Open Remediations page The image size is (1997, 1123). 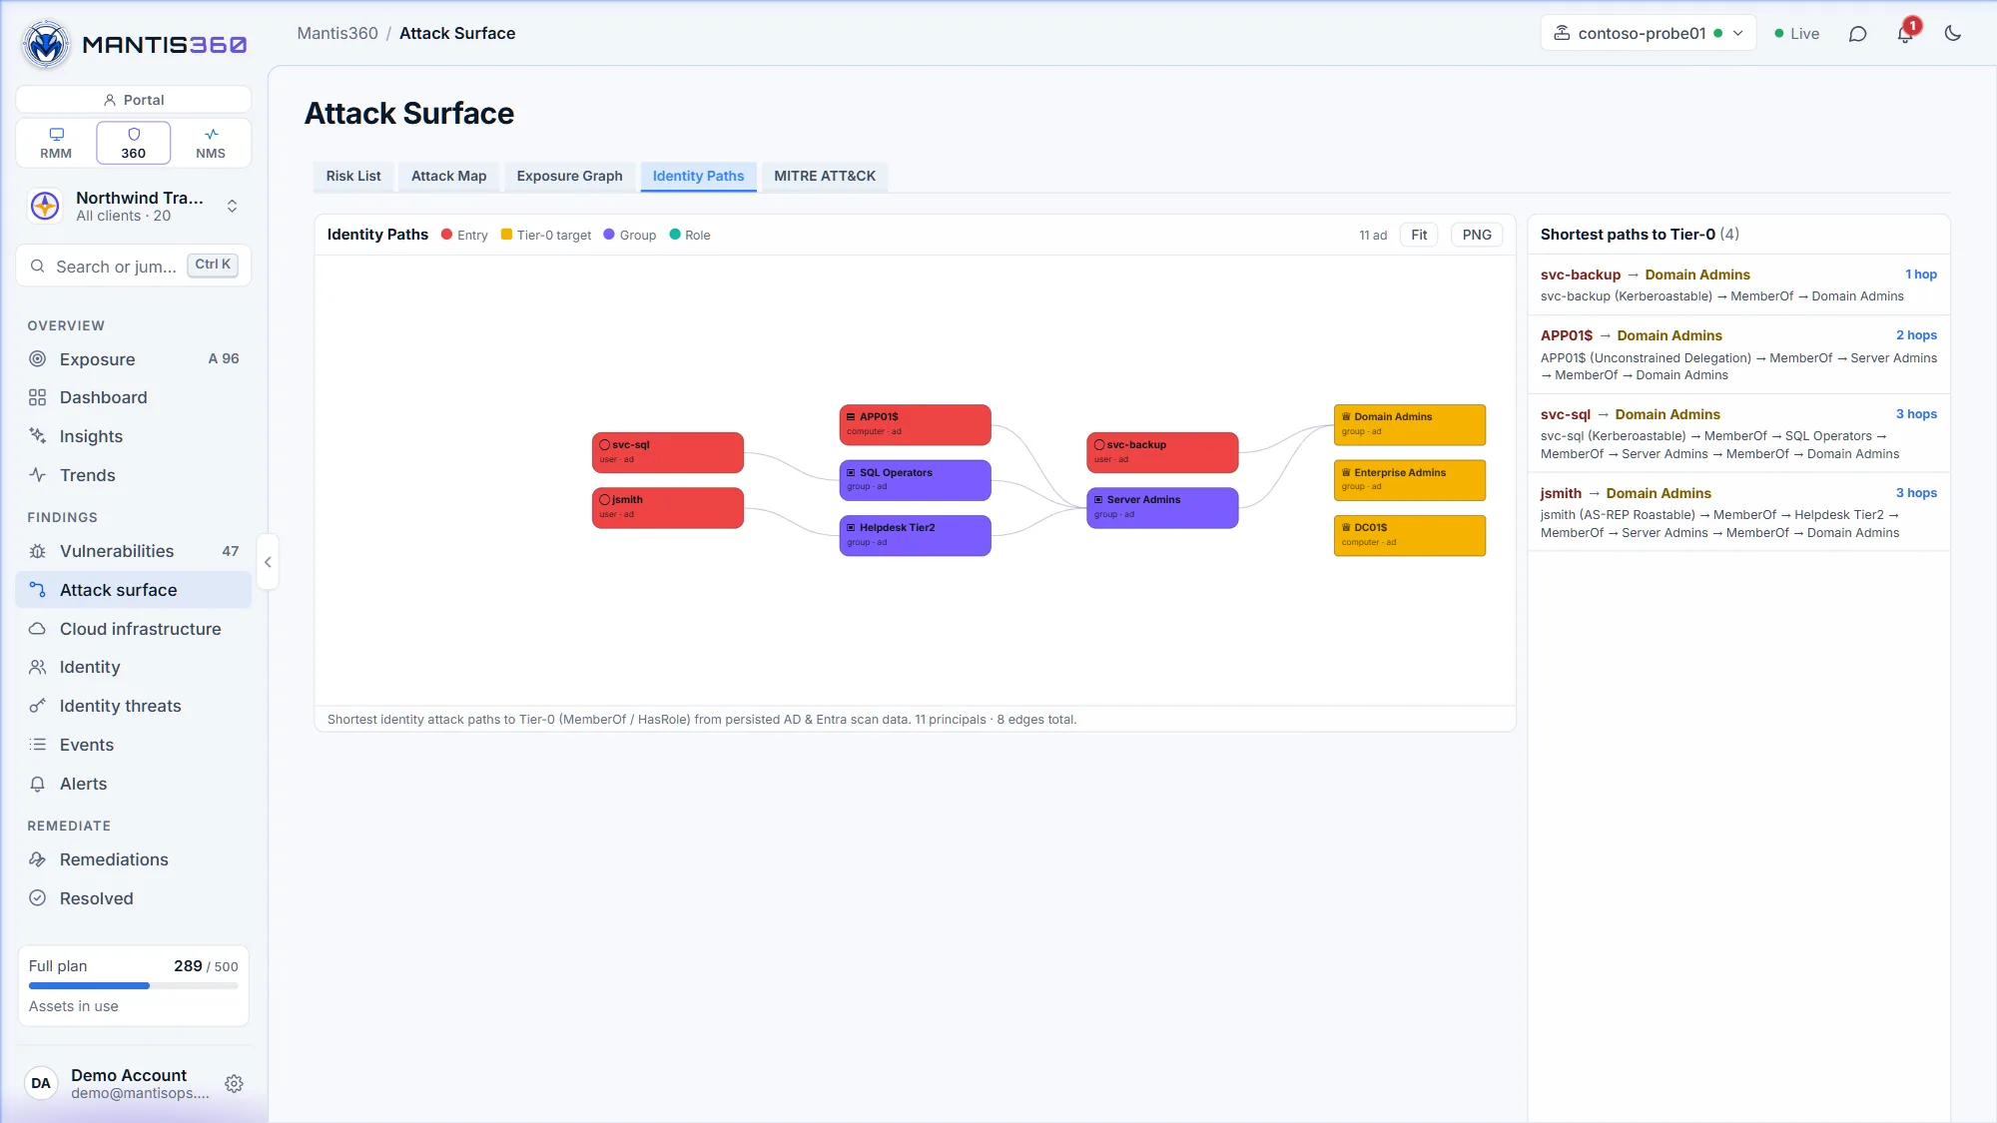tap(134, 860)
